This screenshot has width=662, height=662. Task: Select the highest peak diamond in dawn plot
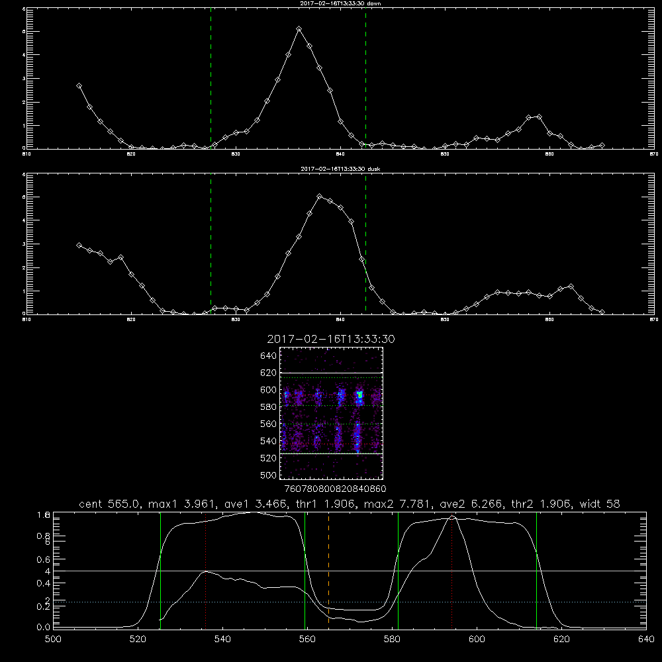[299, 28]
